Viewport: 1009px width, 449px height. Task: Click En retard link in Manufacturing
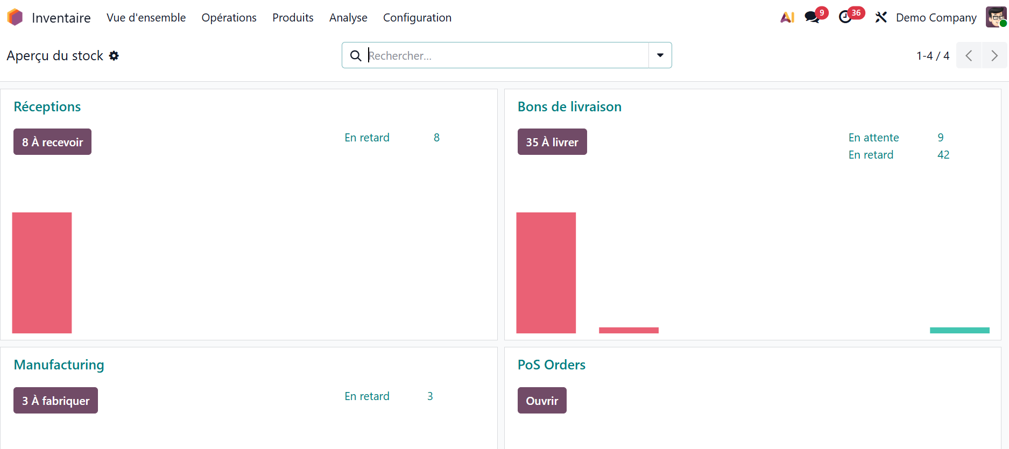click(367, 396)
